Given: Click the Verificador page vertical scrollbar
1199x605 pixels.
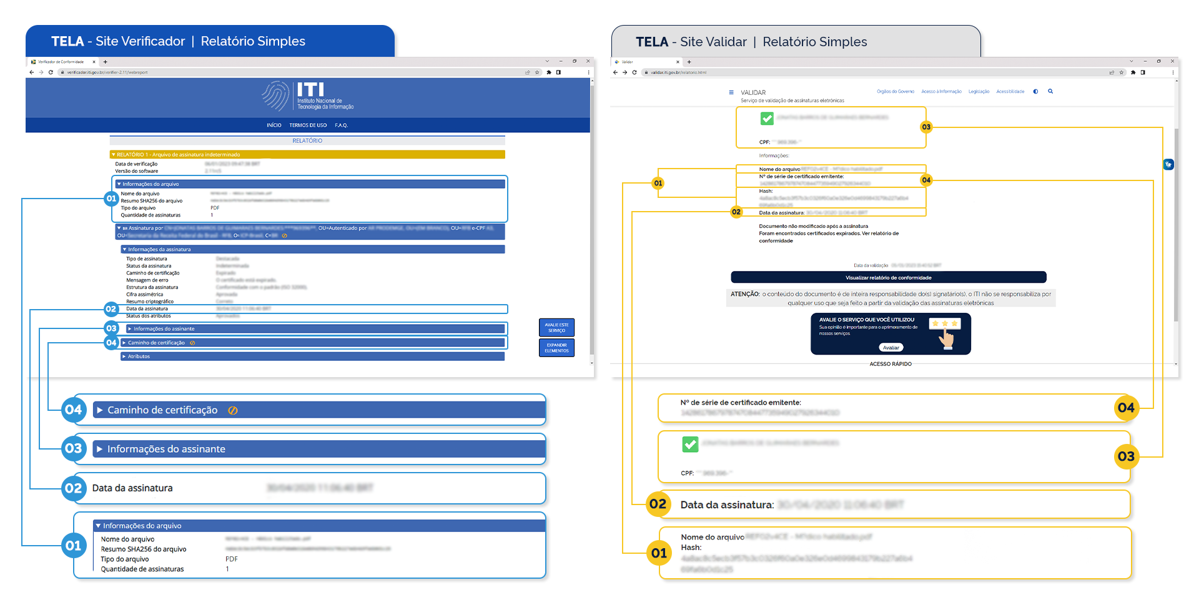Looking at the screenshot, I should pyautogui.click(x=591, y=219).
